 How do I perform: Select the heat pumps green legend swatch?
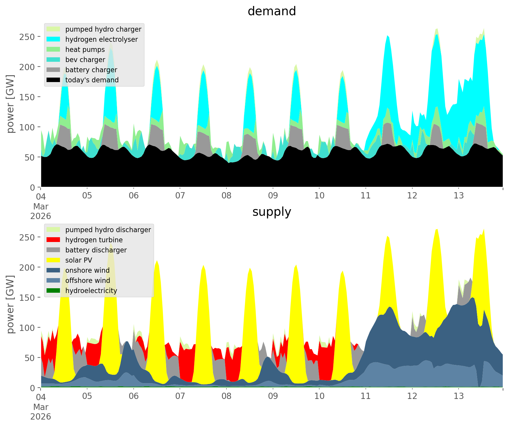53,50
